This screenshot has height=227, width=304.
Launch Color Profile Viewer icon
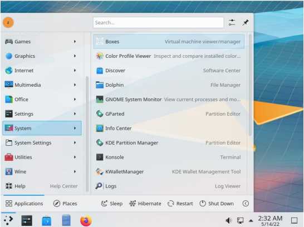(100, 56)
